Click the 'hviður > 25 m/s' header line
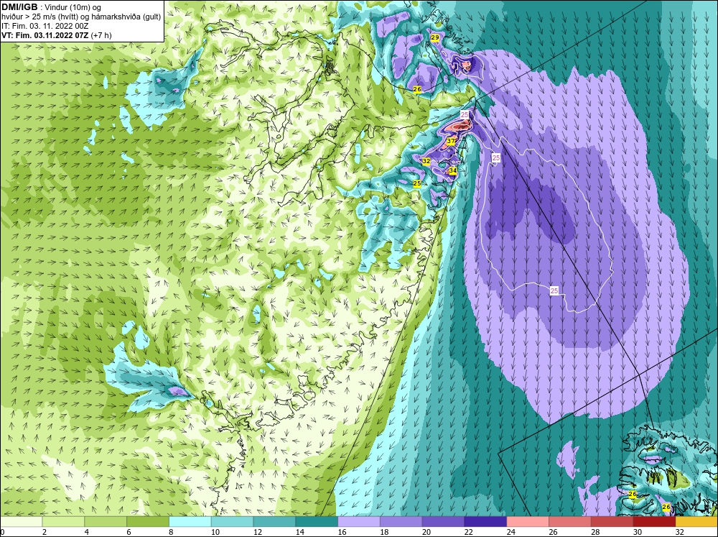 (x=81, y=17)
